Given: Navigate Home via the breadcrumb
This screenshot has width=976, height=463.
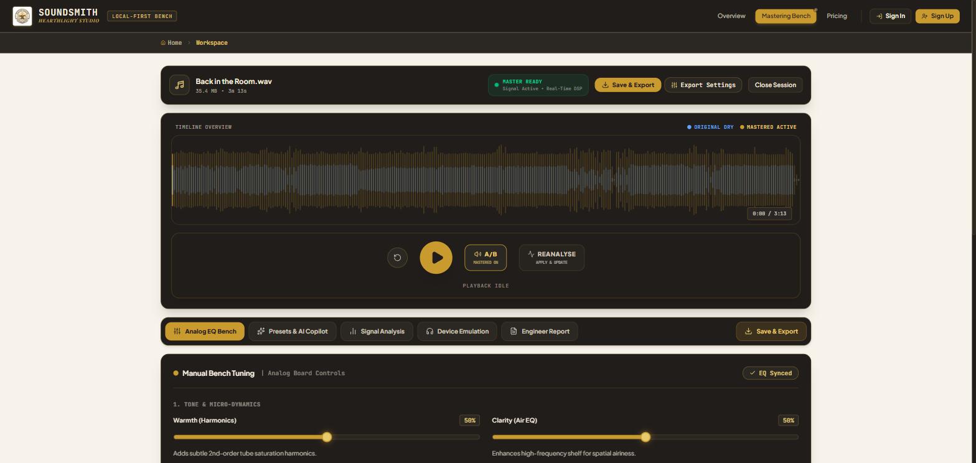Looking at the screenshot, I should (171, 43).
